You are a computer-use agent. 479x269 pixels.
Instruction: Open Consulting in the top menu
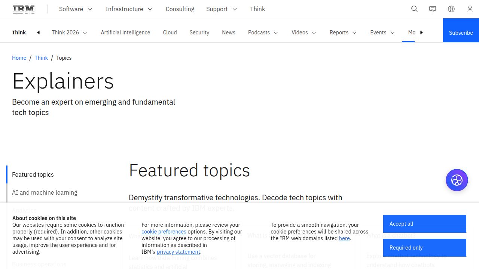click(180, 9)
